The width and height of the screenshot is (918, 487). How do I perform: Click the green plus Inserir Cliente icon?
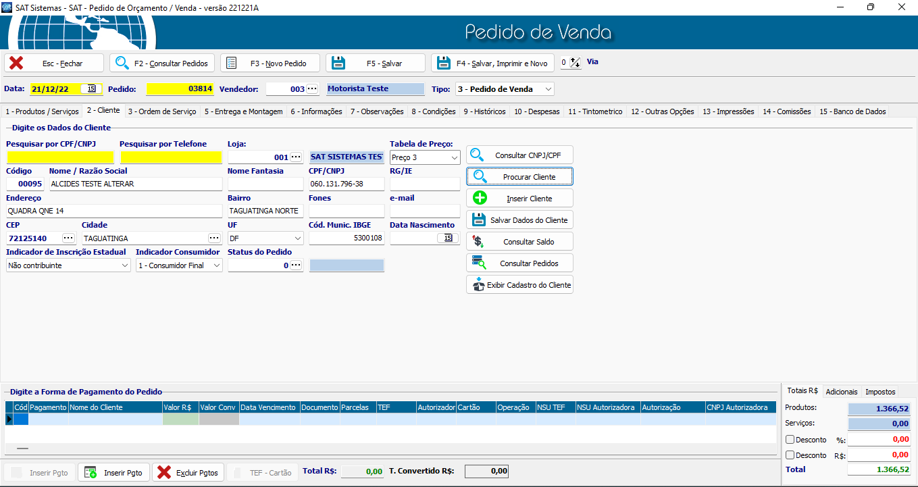pyautogui.click(x=480, y=198)
